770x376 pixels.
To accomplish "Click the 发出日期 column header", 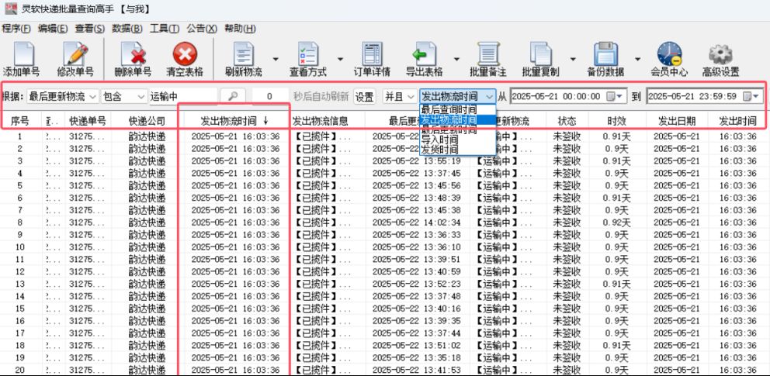I will tap(677, 121).
